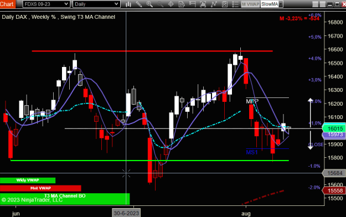
Task: Click the zoom out magnifier
Action: (x=160, y=4)
